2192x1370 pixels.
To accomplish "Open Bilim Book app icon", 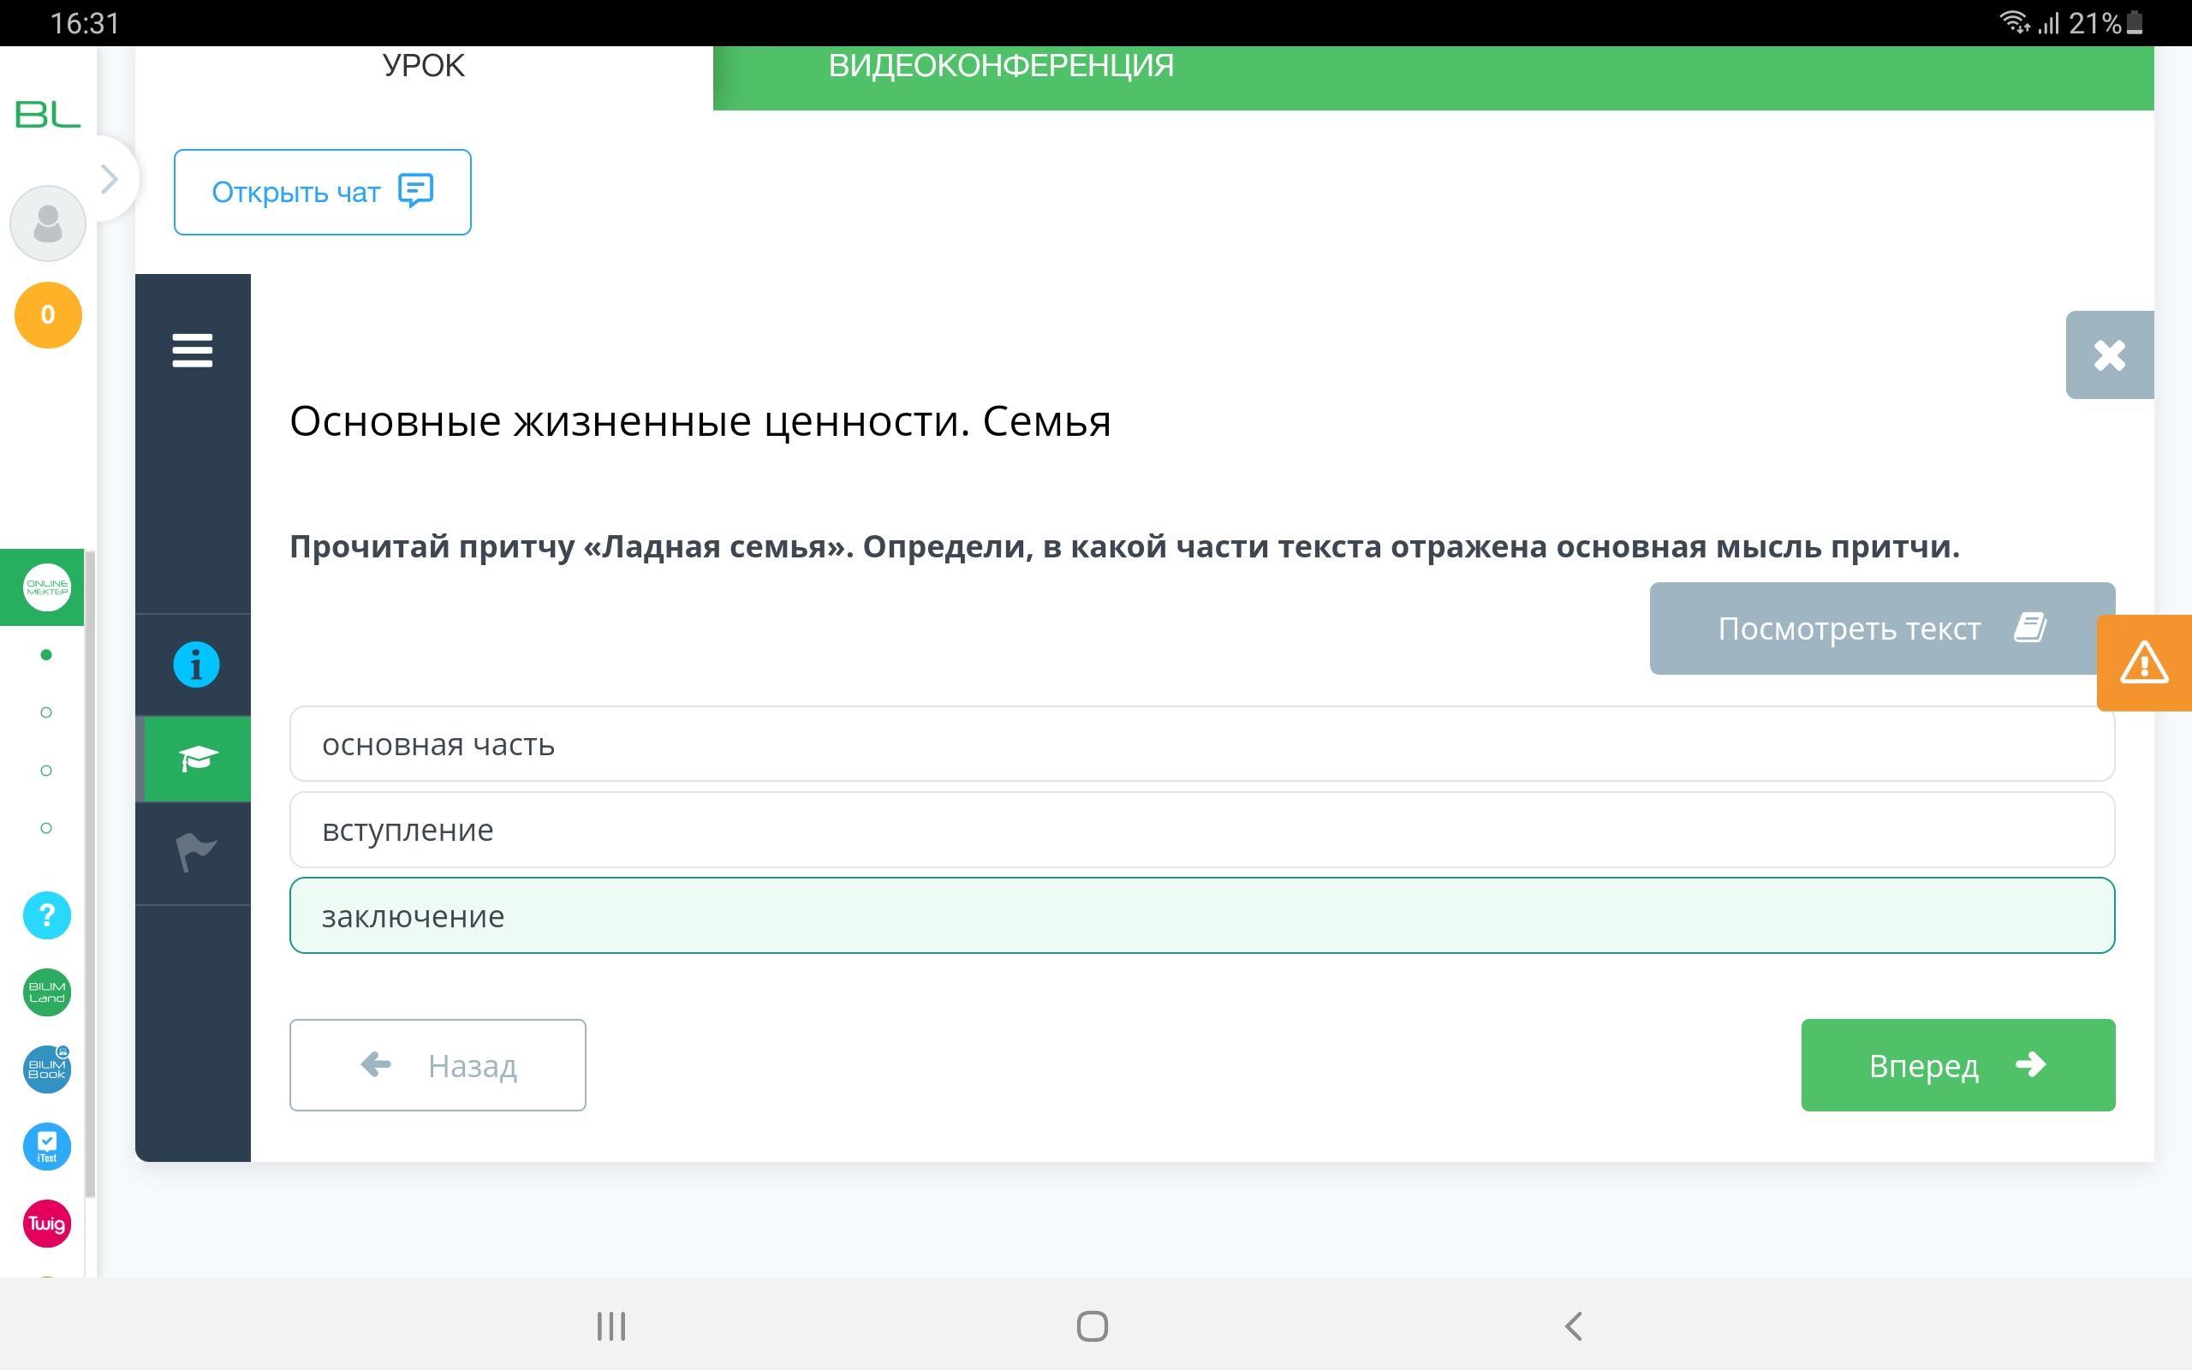I will coord(47,1069).
